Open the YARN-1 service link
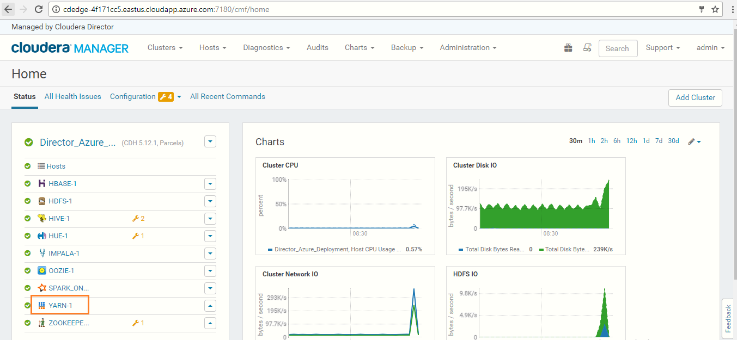Screen dimensions: 737x340 click(60, 305)
